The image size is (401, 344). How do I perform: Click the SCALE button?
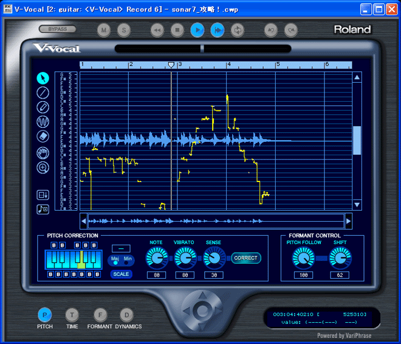(122, 274)
